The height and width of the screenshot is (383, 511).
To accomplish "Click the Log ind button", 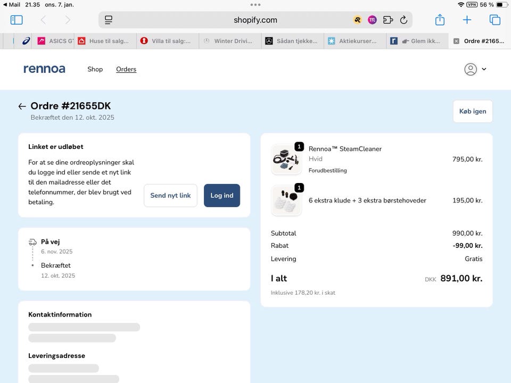I will [222, 195].
